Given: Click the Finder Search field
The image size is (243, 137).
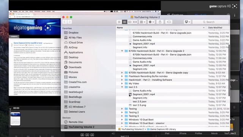Looking at the screenshot, I should pos(210,22).
